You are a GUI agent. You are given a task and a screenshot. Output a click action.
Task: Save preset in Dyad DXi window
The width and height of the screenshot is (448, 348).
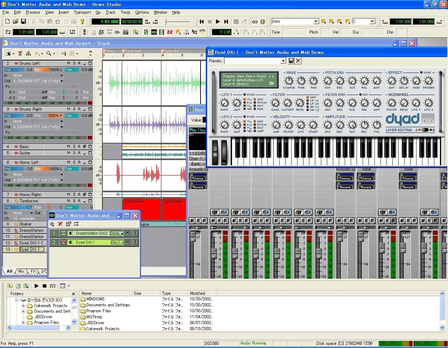[x=291, y=61]
